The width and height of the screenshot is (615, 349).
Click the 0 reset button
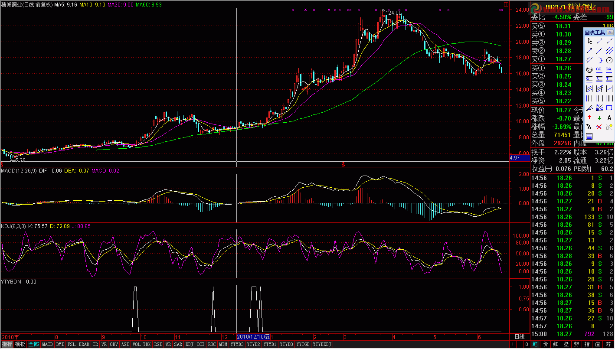526,344
